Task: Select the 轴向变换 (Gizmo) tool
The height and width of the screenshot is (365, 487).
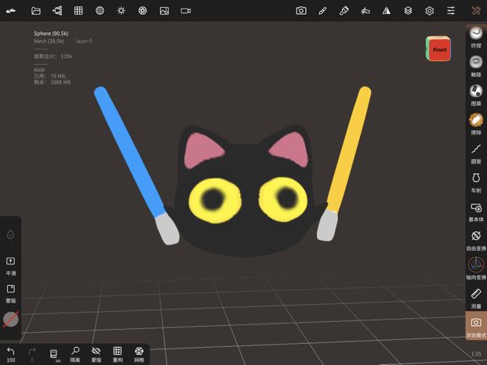Action: pyautogui.click(x=476, y=269)
